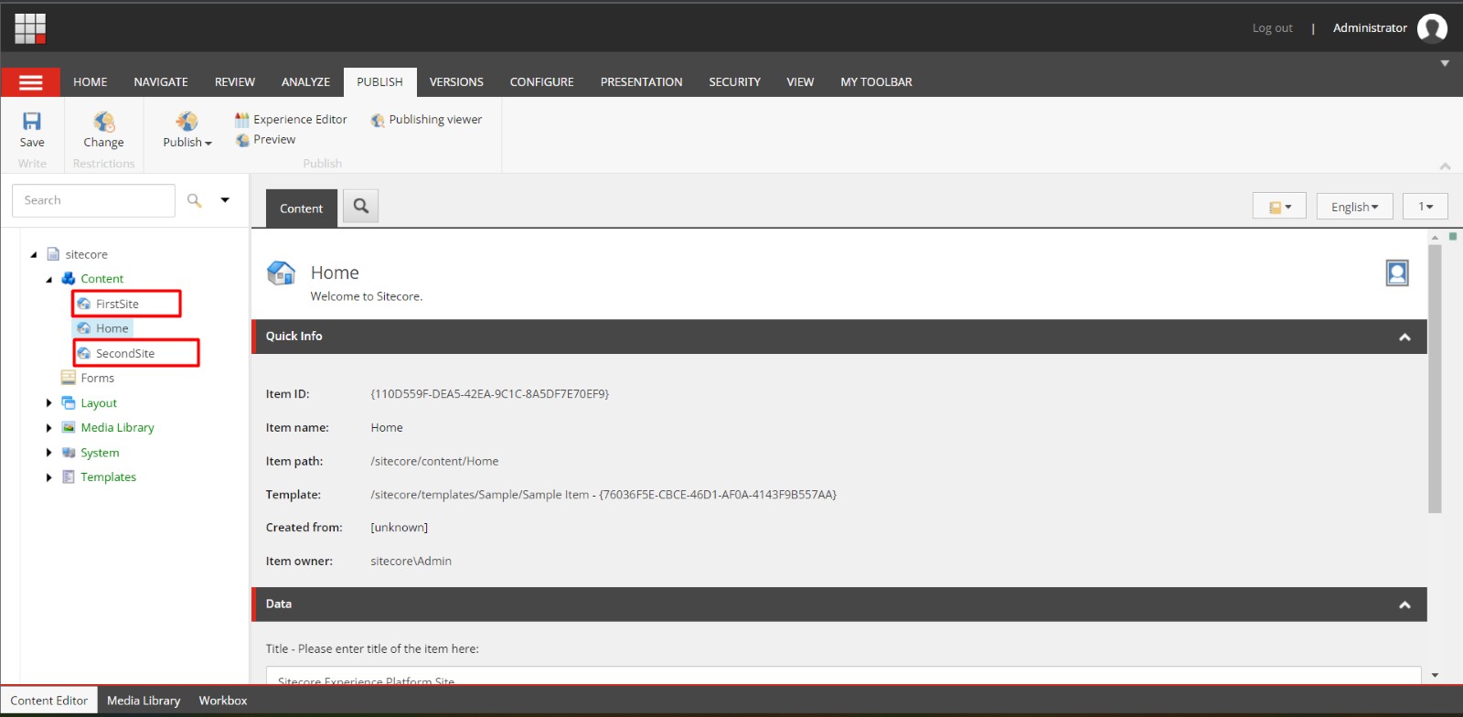Select the System item in tree
Screen dimensions: 1463x717
[x=91, y=453]
